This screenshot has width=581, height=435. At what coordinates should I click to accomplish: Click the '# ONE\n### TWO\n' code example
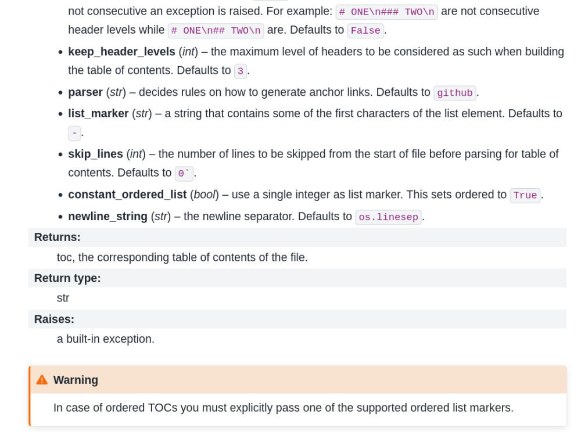(386, 12)
